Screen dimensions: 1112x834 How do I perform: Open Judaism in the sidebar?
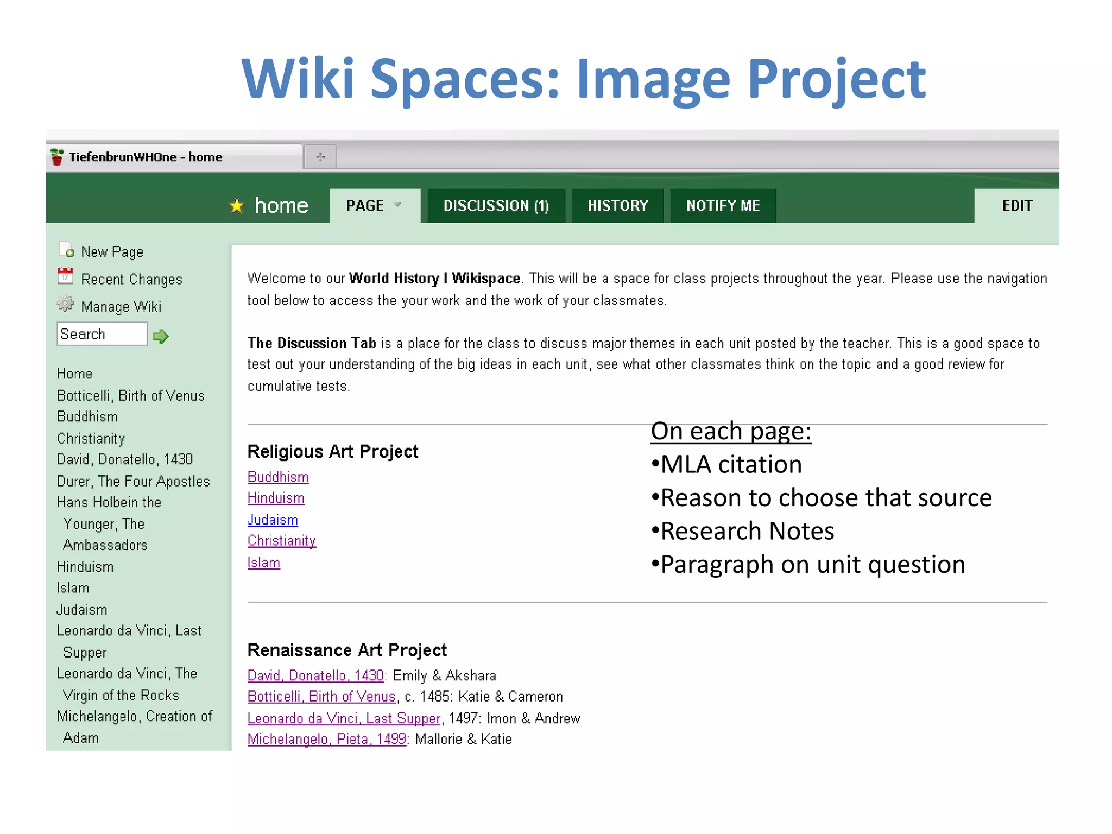tap(82, 609)
